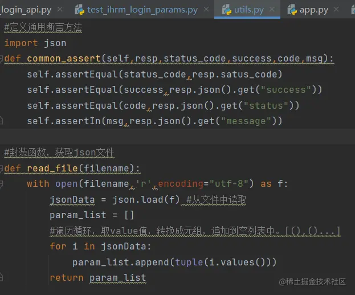Click the Python file icon on utils.py tab

[227, 10]
